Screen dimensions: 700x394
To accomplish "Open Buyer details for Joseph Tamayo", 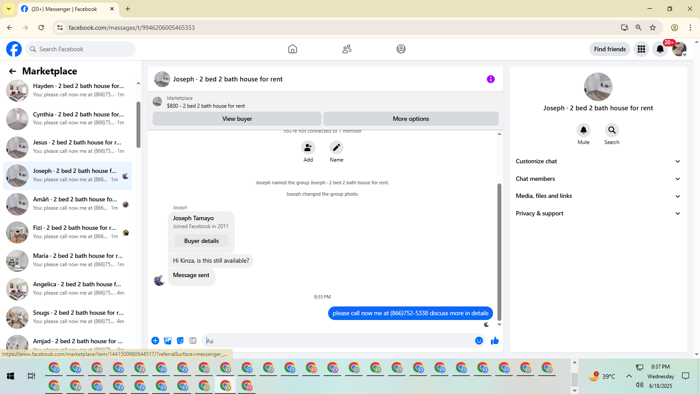I will (201, 241).
